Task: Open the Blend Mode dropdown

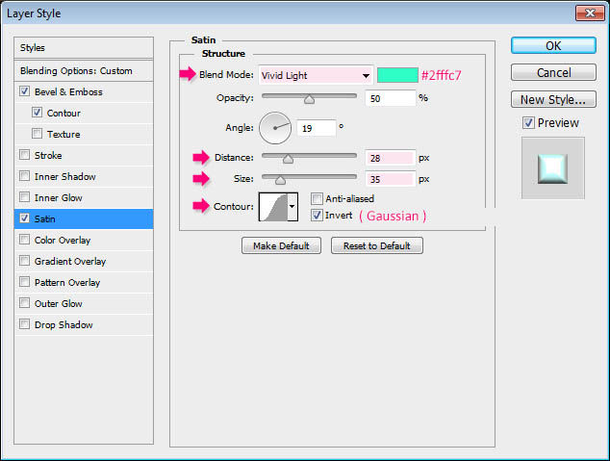Action: [316, 75]
